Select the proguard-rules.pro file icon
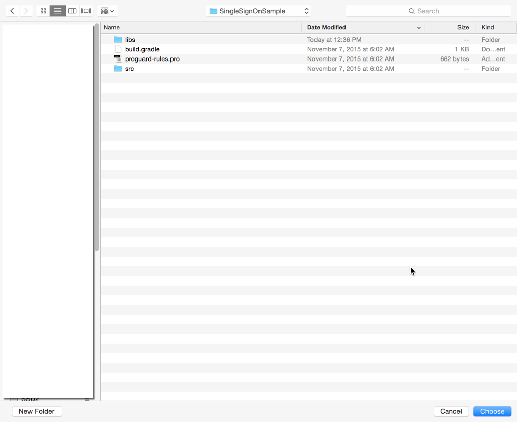Image resolution: width=517 pixels, height=422 pixels. (118, 58)
